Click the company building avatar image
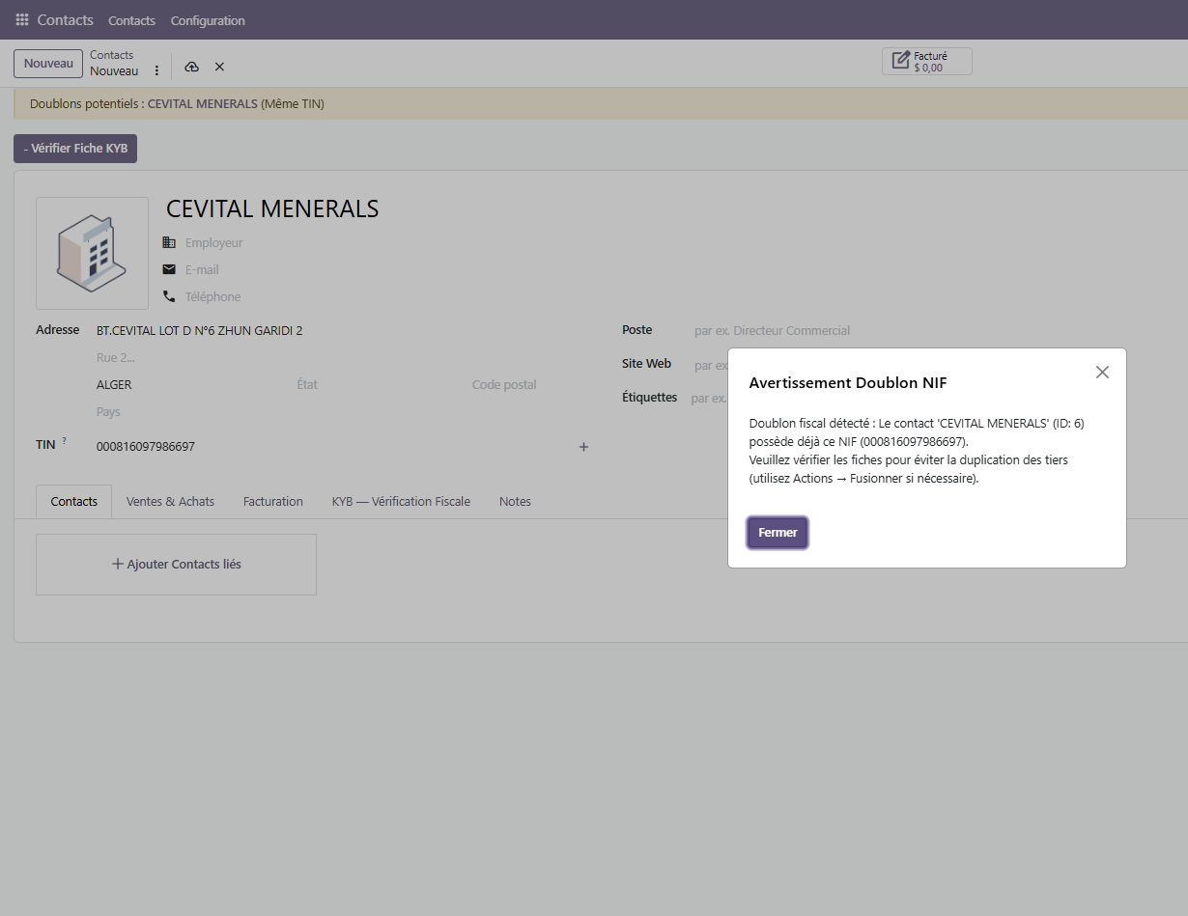Screen dimensions: 1188x916 (92, 253)
